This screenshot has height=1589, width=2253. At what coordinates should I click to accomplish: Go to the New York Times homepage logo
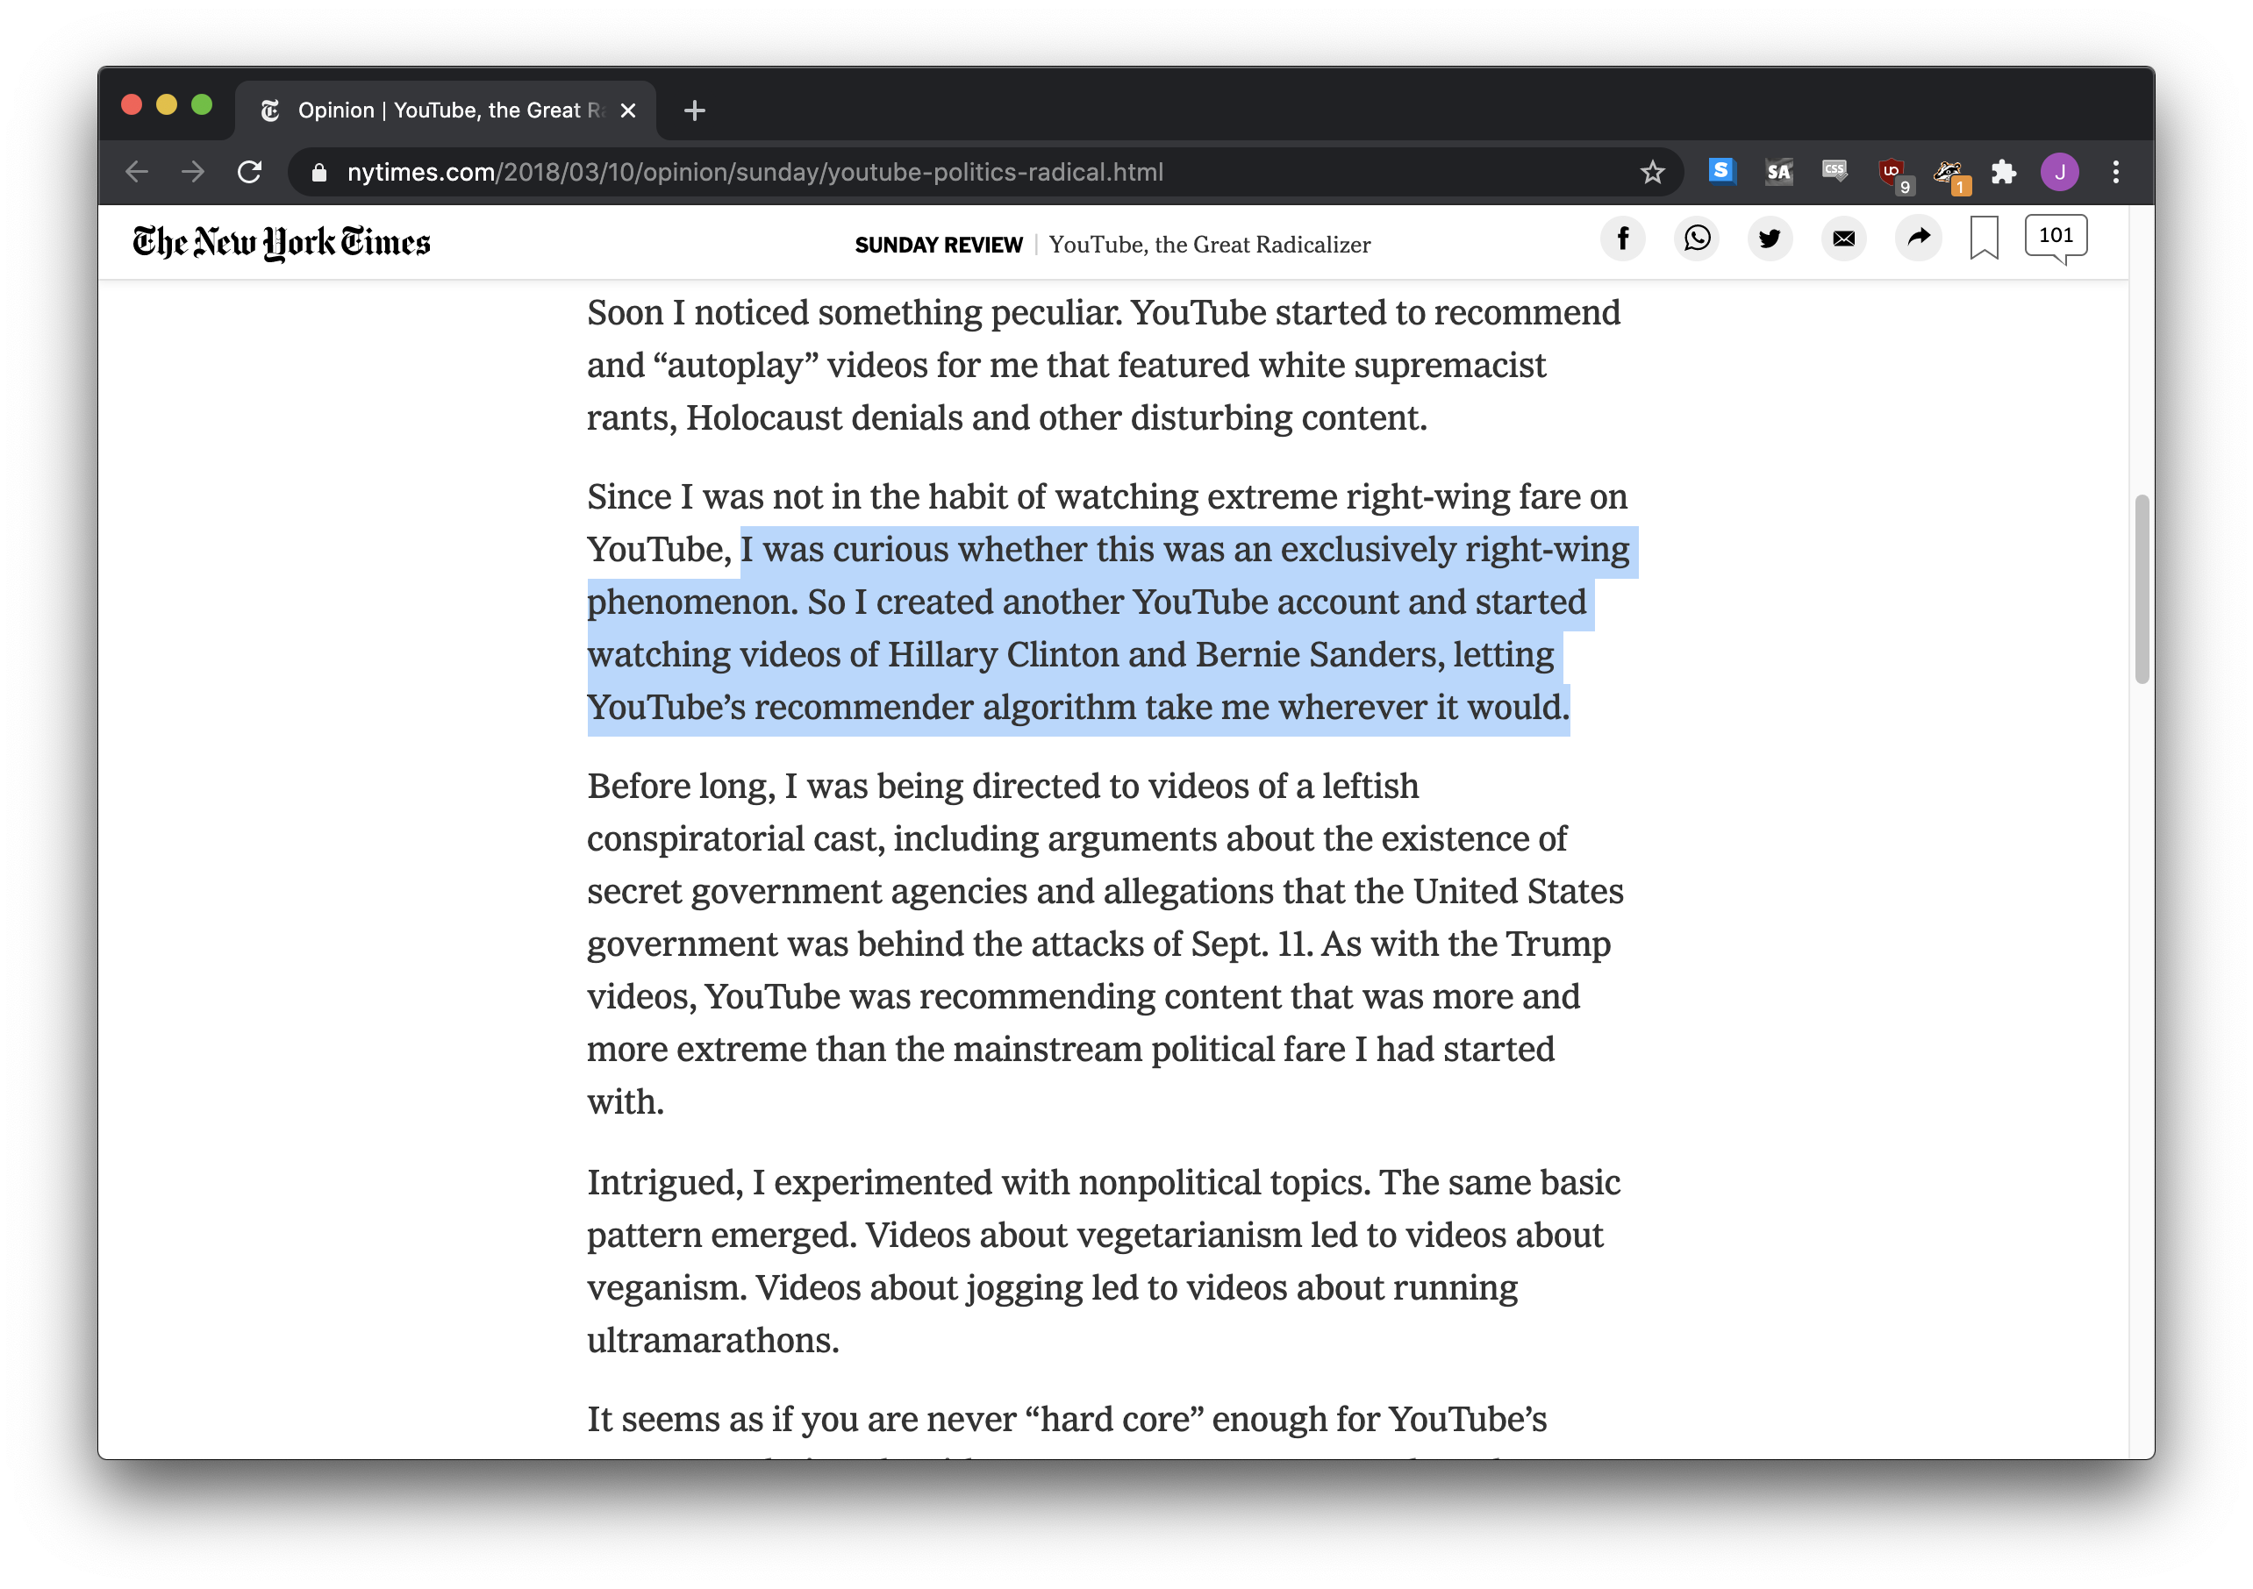point(282,241)
